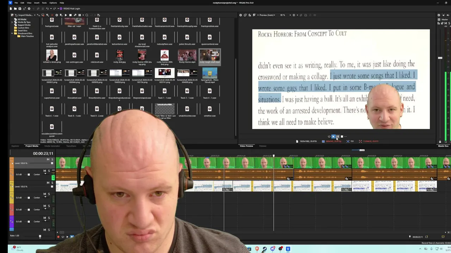Screen dimensions: 451x253
Task: Click the first audio track volume fader
Action: click(29, 174)
